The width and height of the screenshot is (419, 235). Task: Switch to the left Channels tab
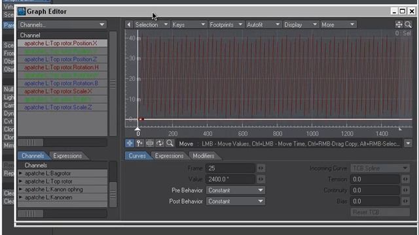click(33, 156)
